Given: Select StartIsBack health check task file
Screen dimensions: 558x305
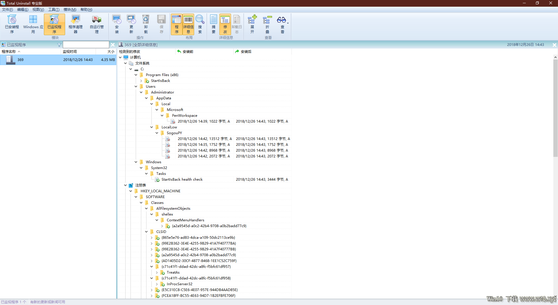Looking at the screenshot, I should click(182, 179).
